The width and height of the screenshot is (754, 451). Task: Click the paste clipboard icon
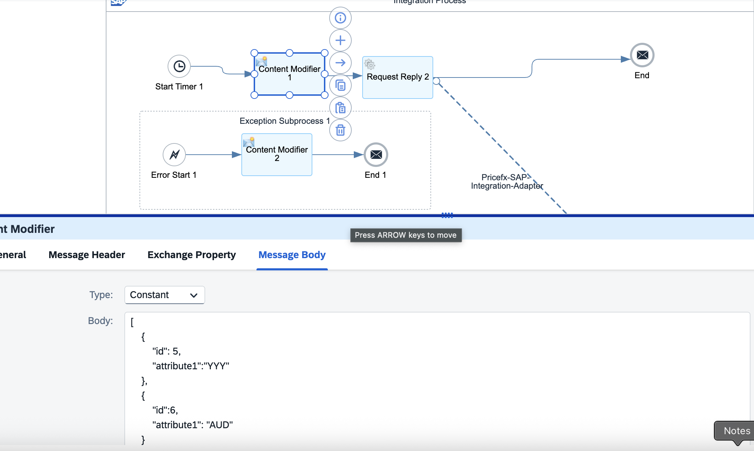[x=340, y=108]
